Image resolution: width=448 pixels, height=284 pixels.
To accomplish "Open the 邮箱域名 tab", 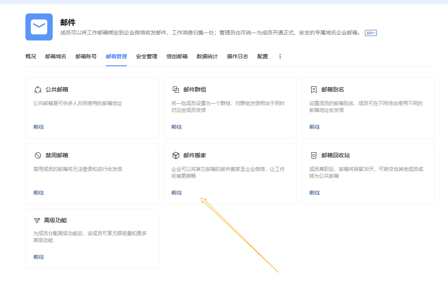I will pyautogui.click(x=56, y=56).
